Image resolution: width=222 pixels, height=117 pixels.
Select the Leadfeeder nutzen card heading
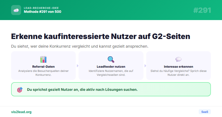tap(111, 67)
